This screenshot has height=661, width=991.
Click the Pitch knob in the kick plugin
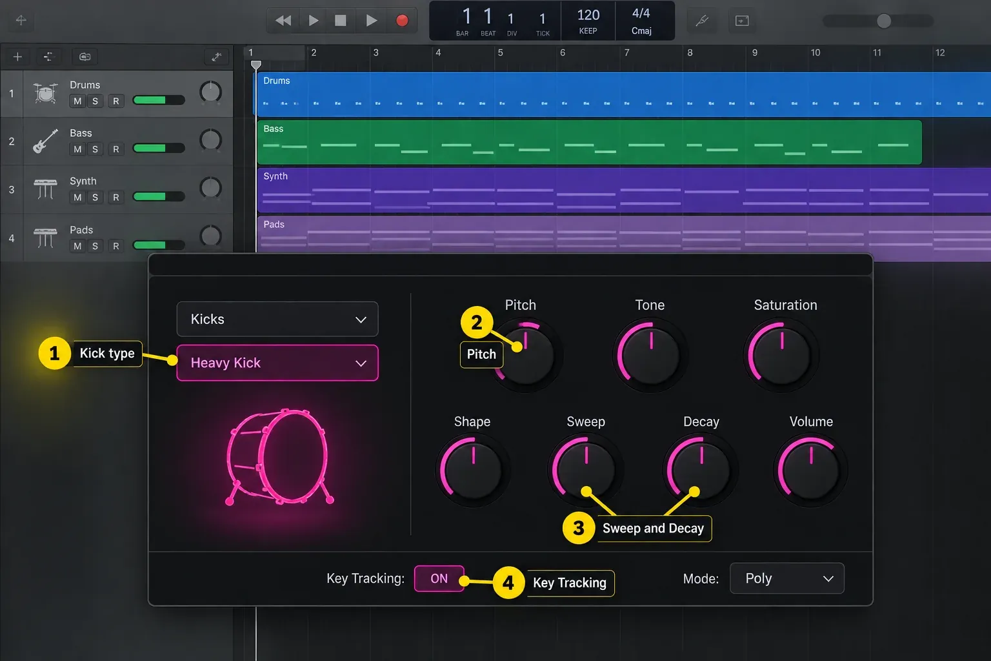click(526, 354)
